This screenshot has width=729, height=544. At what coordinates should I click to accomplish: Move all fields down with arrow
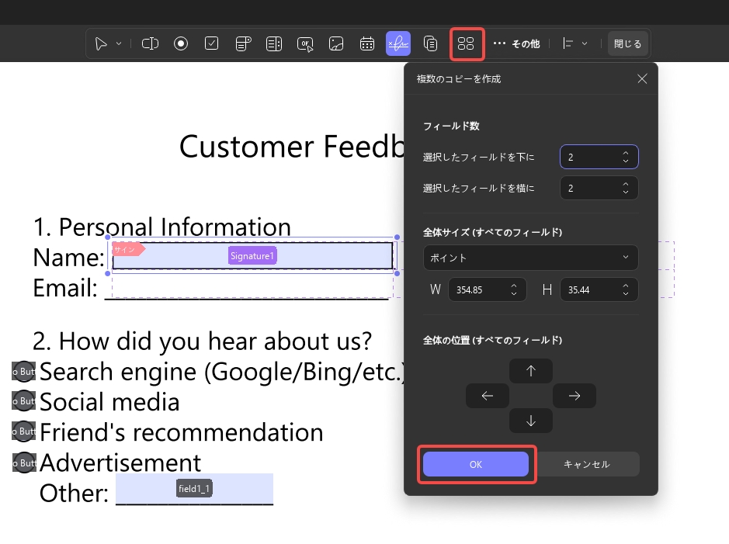click(x=531, y=421)
